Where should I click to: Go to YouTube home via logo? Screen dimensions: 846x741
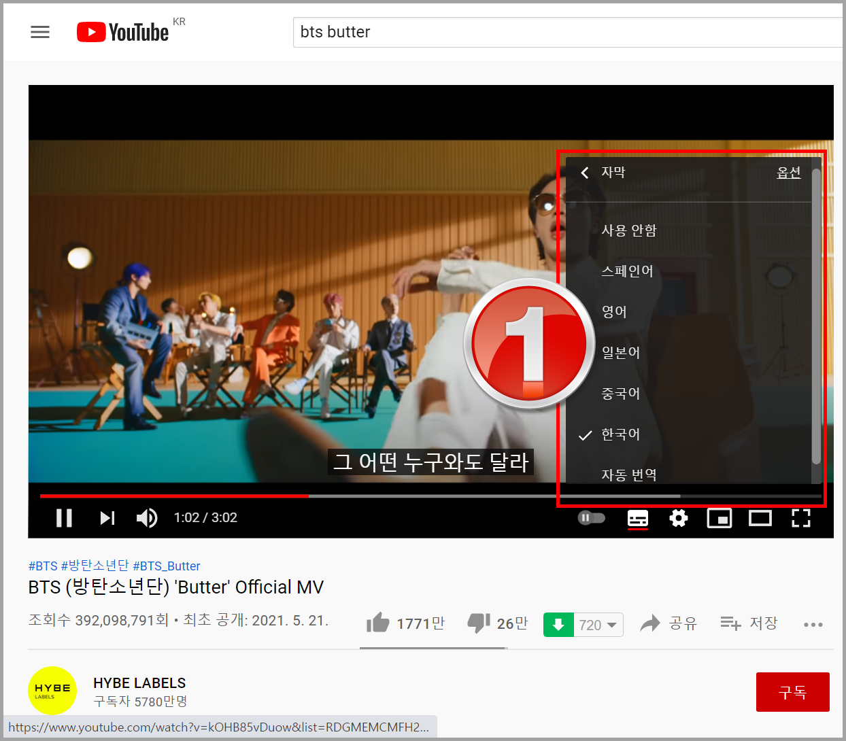122,32
